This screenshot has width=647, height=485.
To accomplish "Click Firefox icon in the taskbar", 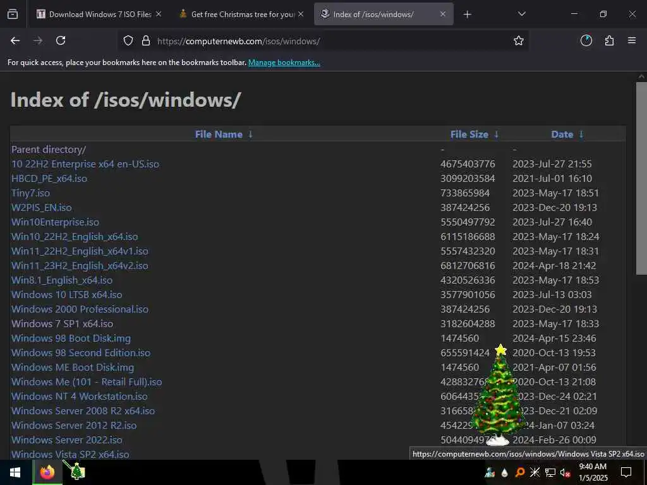I will pyautogui.click(x=47, y=472).
